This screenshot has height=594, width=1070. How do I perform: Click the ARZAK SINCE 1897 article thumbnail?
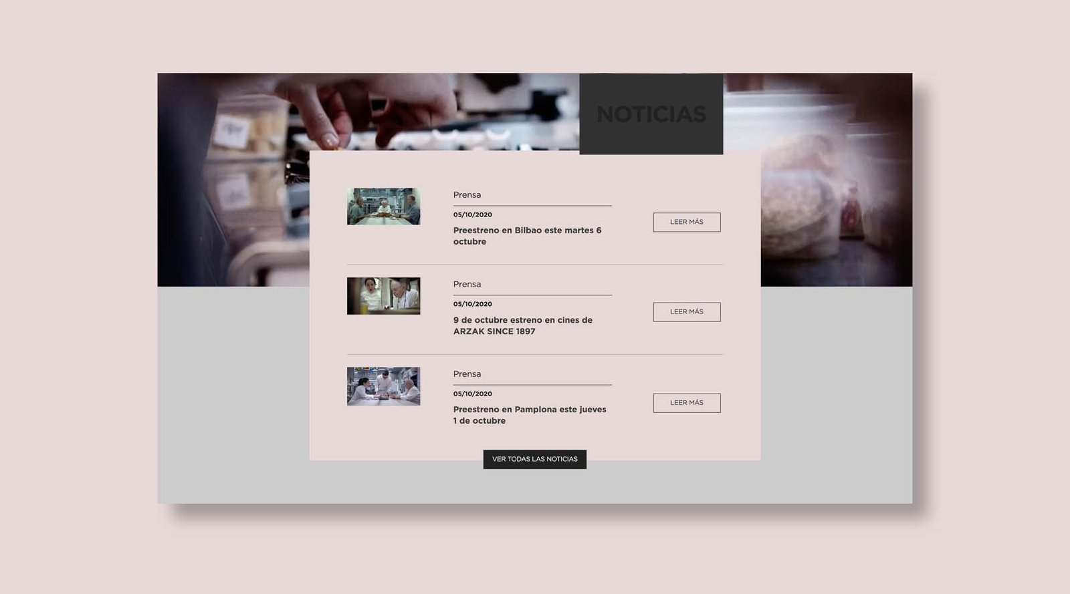click(383, 296)
